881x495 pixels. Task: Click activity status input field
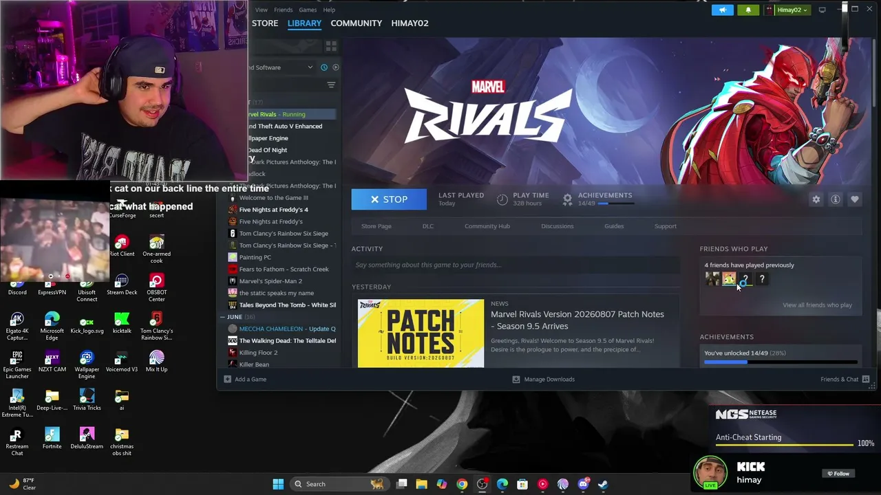516,265
